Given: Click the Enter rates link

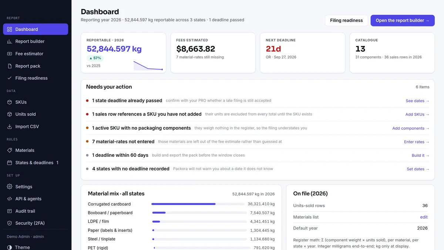Looking at the screenshot, I should click(417, 142).
